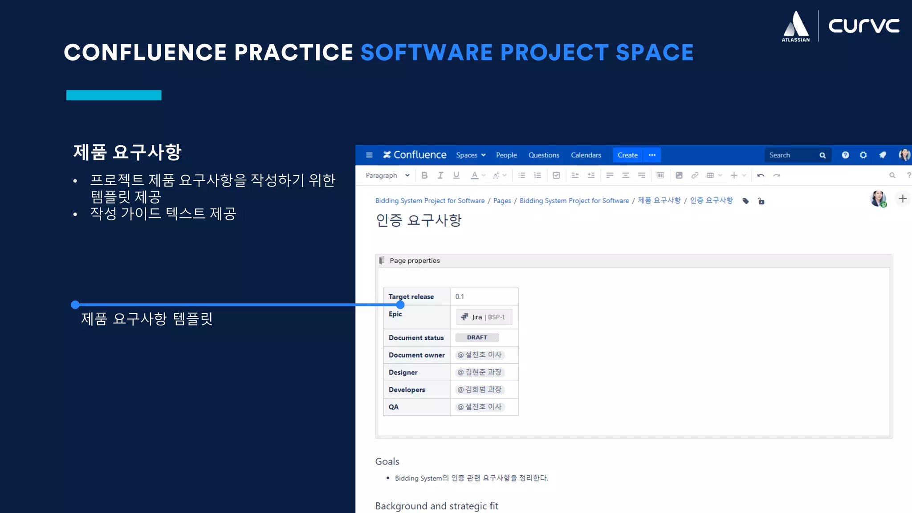Insert a task list checkbox
This screenshot has width=912, height=513.
pyautogui.click(x=556, y=175)
